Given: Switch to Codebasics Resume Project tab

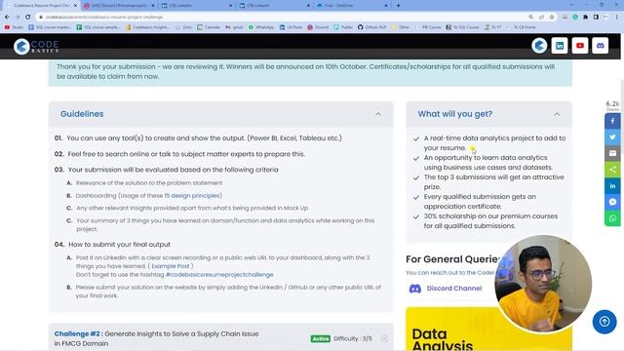Looking at the screenshot, I should point(39,6).
